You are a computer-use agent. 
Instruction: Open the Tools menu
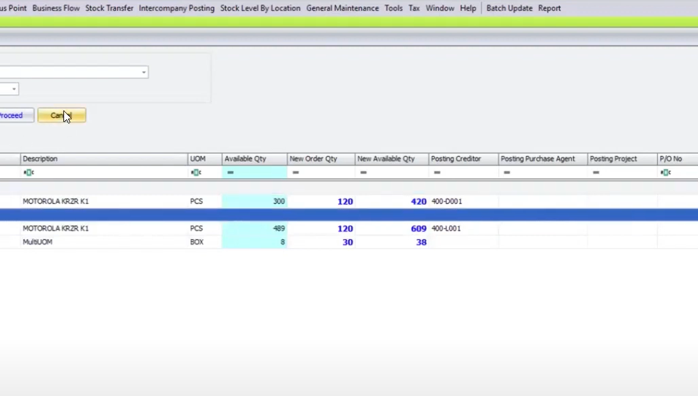click(393, 7)
